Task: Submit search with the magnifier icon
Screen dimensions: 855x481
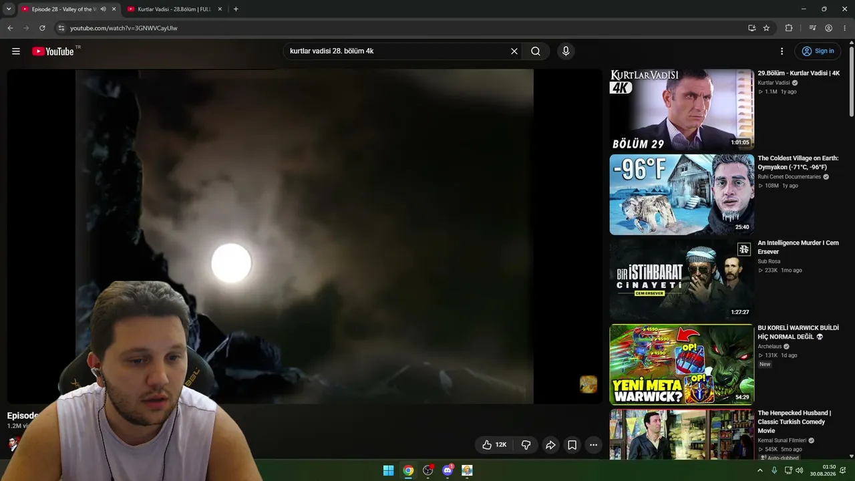Action: (x=536, y=51)
